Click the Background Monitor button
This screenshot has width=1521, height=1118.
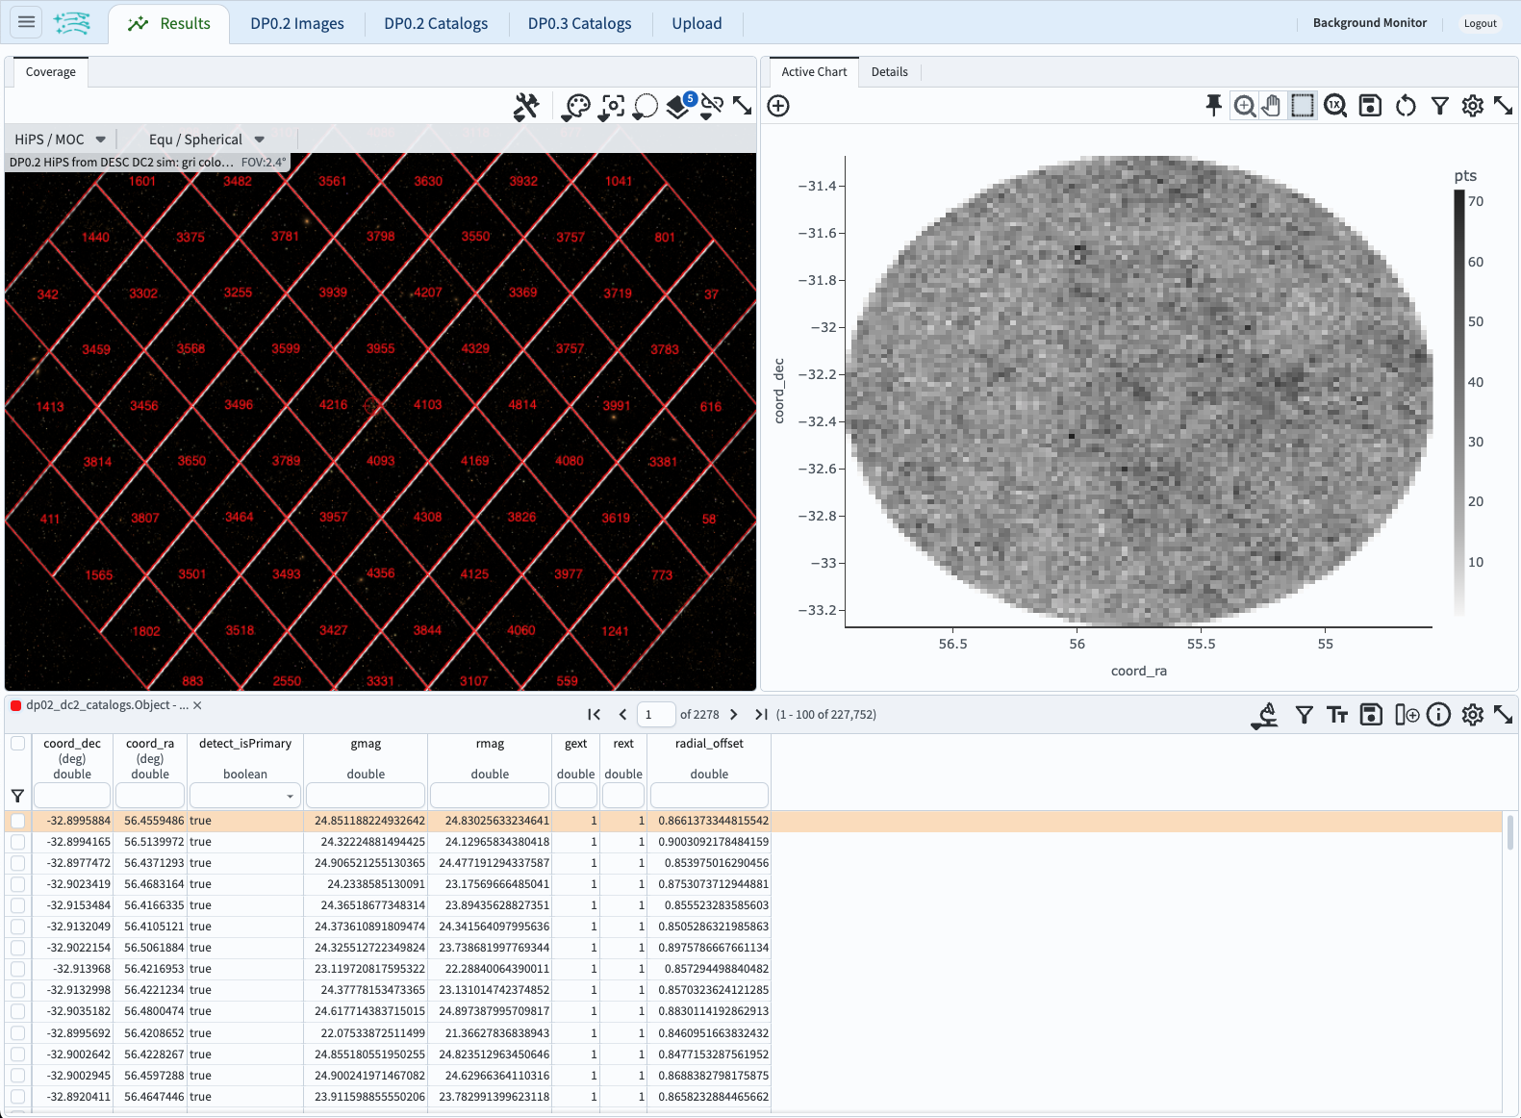tap(1369, 23)
